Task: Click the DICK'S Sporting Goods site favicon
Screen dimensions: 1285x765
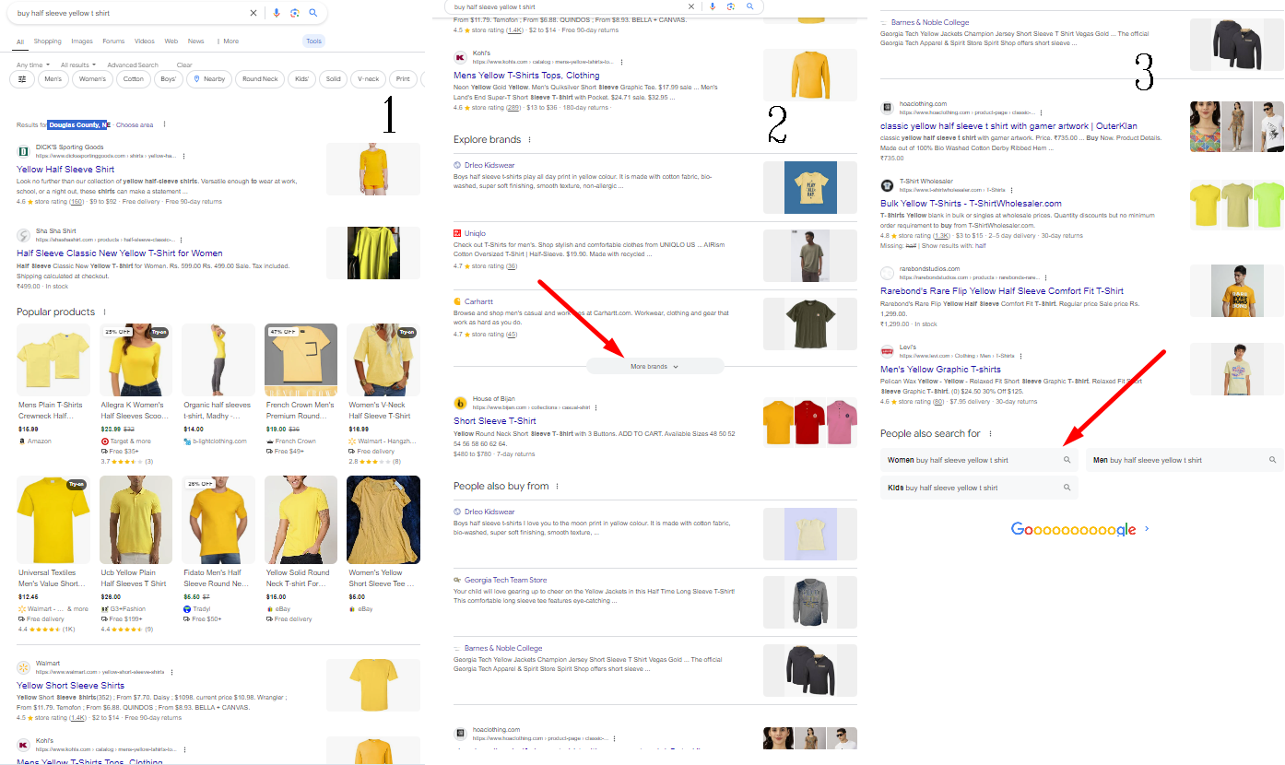Action: pyautogui.click(x=23, y=151)
